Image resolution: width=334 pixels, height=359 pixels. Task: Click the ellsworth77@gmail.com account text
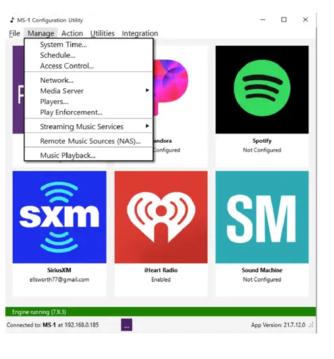59,280
